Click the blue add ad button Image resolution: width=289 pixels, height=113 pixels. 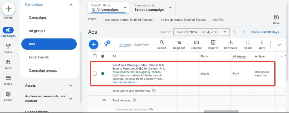point(94,45)
